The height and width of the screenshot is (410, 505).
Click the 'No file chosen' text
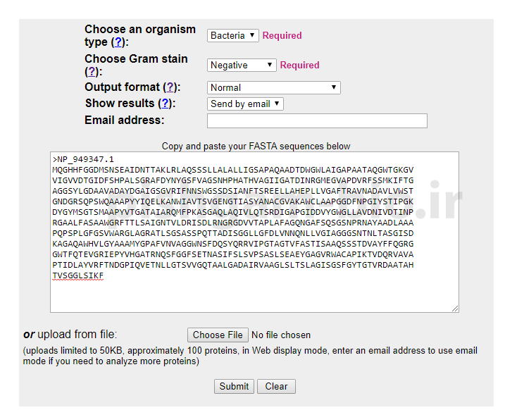coord(281,335)
